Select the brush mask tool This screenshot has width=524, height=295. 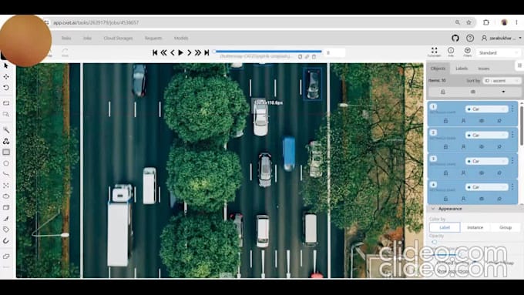pyautogui.click(x=6, y=219)
